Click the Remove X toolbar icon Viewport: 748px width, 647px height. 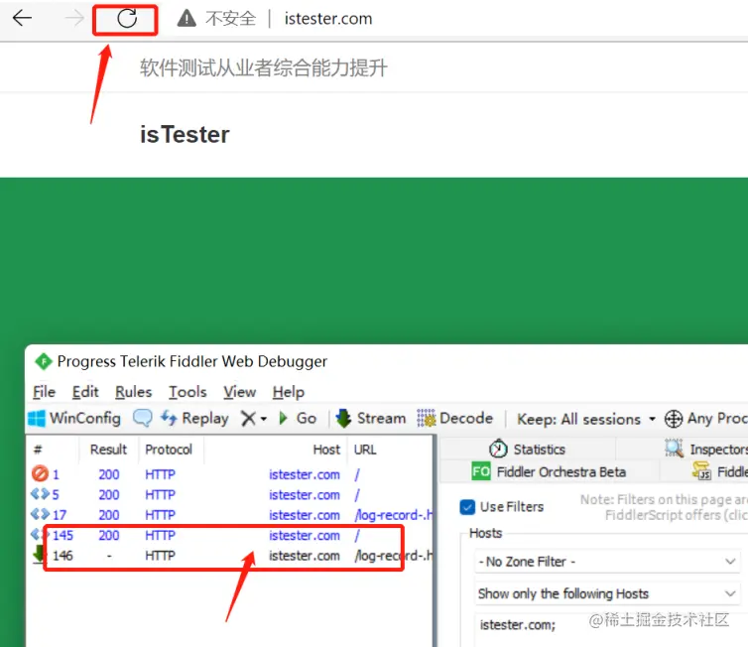click(x=248, y=419)
